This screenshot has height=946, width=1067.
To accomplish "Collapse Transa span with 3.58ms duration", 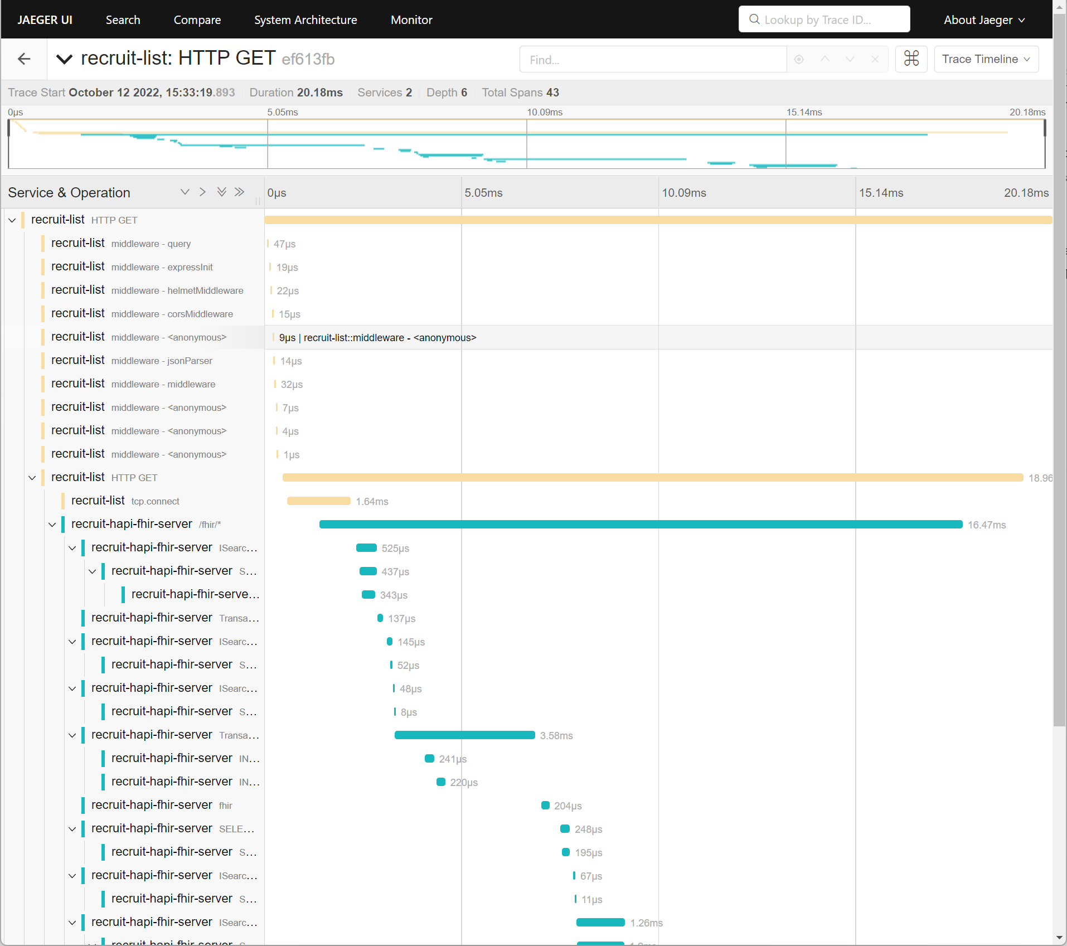I will coord(72,735).
